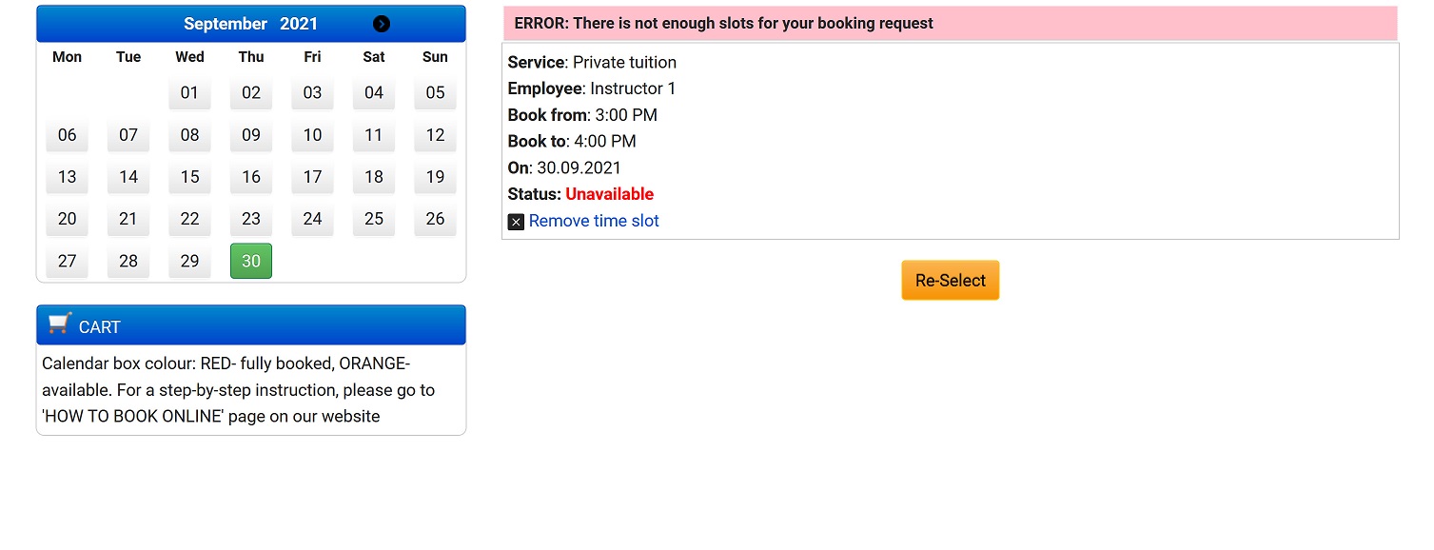Click the black X remove icon
Screen dimensions: 1434x550
coord(516,222)
